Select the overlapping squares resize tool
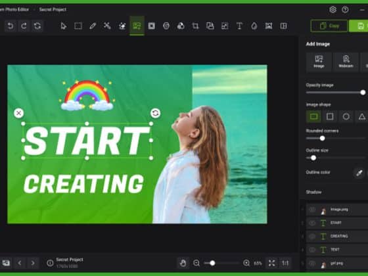368x276 pixels. (210, 26)
